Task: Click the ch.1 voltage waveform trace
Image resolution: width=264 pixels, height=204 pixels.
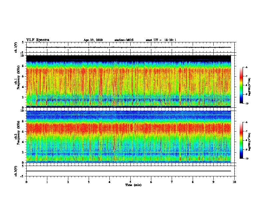Action: click(x=129, y=47)
